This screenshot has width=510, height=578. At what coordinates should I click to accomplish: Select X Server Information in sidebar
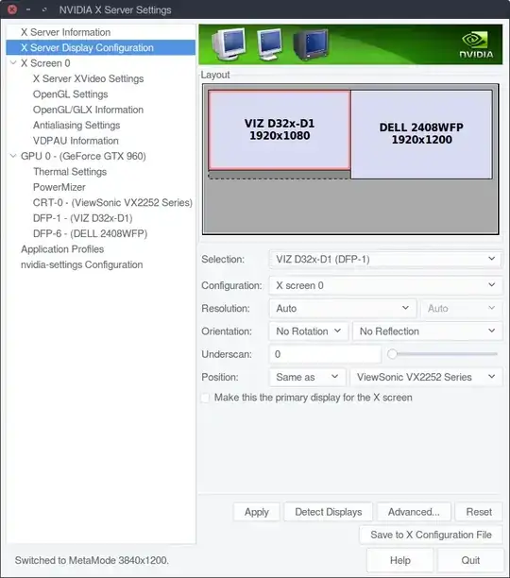tap(65, 32)
